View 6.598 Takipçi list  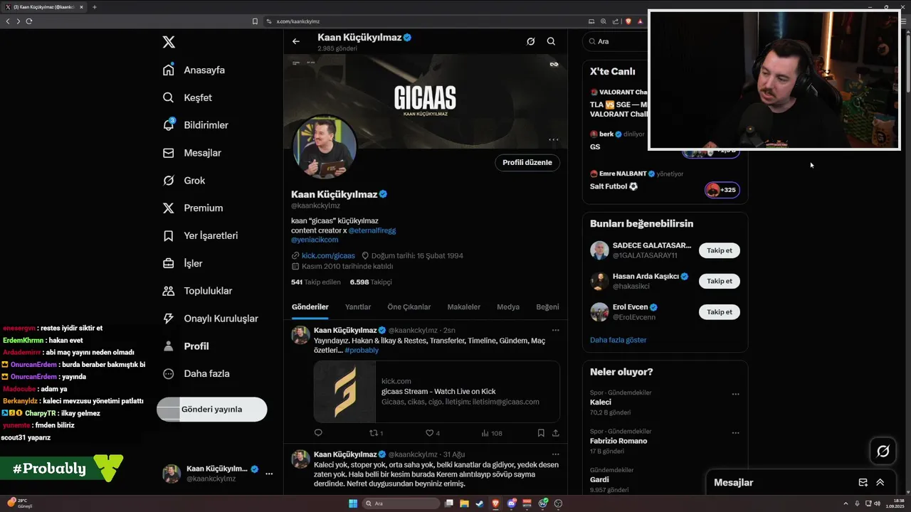click(x=371, y=282)
